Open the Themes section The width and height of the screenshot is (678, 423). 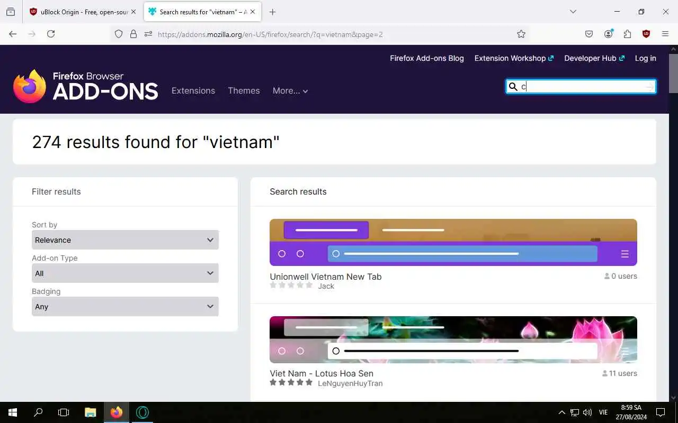click(244, 90)
